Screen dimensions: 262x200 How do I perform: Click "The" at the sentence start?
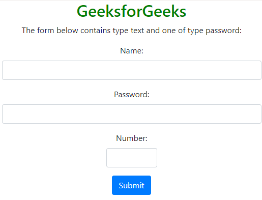28,31
